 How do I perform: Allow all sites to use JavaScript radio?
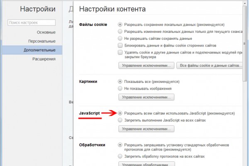pos(120,113)
